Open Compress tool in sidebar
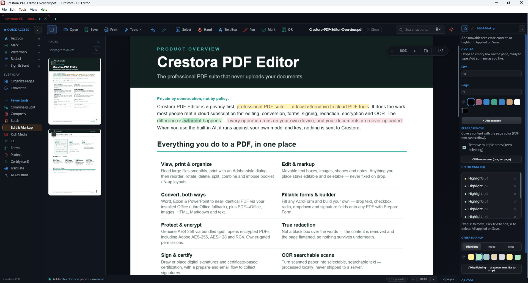 18,114
